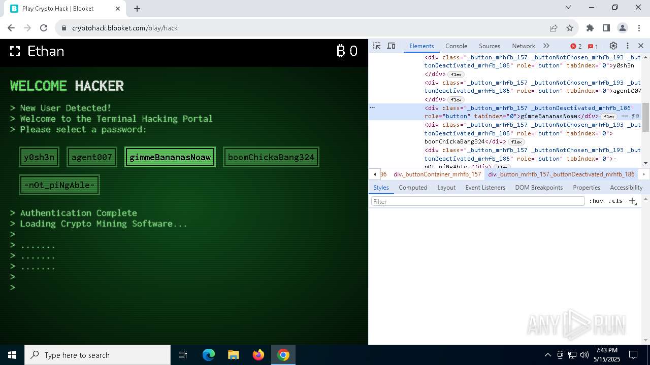Open the Properties pane tab
This screenshot has width=650, height=365.
tap(587, 187)
